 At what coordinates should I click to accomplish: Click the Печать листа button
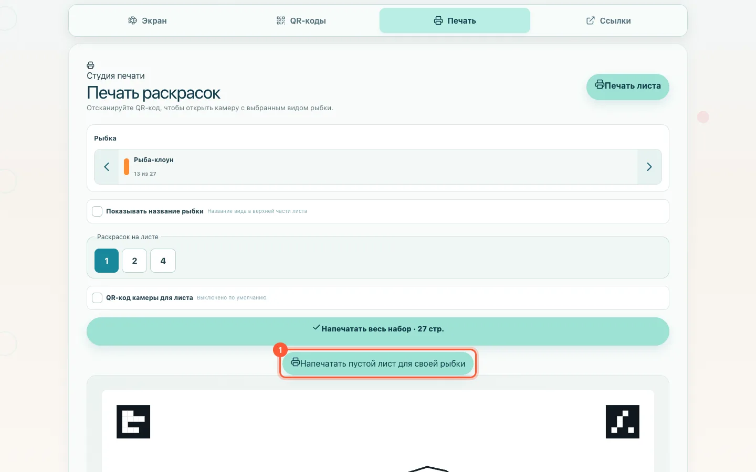coord(627,86)
